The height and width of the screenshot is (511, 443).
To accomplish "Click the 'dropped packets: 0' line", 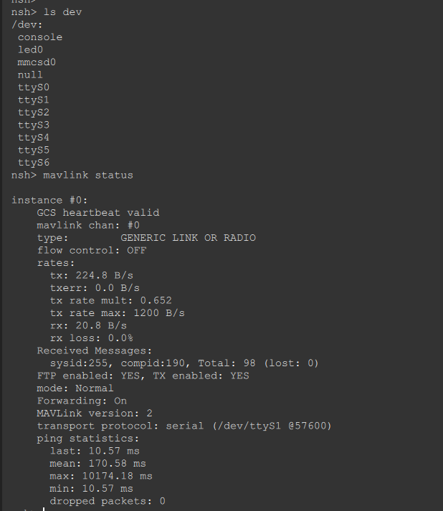I will (108, 501).
